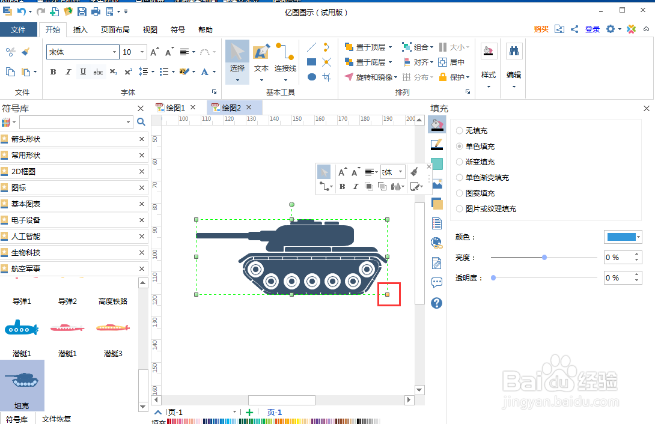Click the 透明度 slider handle
Viewport: 655px width, 424px height.
pos(493,277)
